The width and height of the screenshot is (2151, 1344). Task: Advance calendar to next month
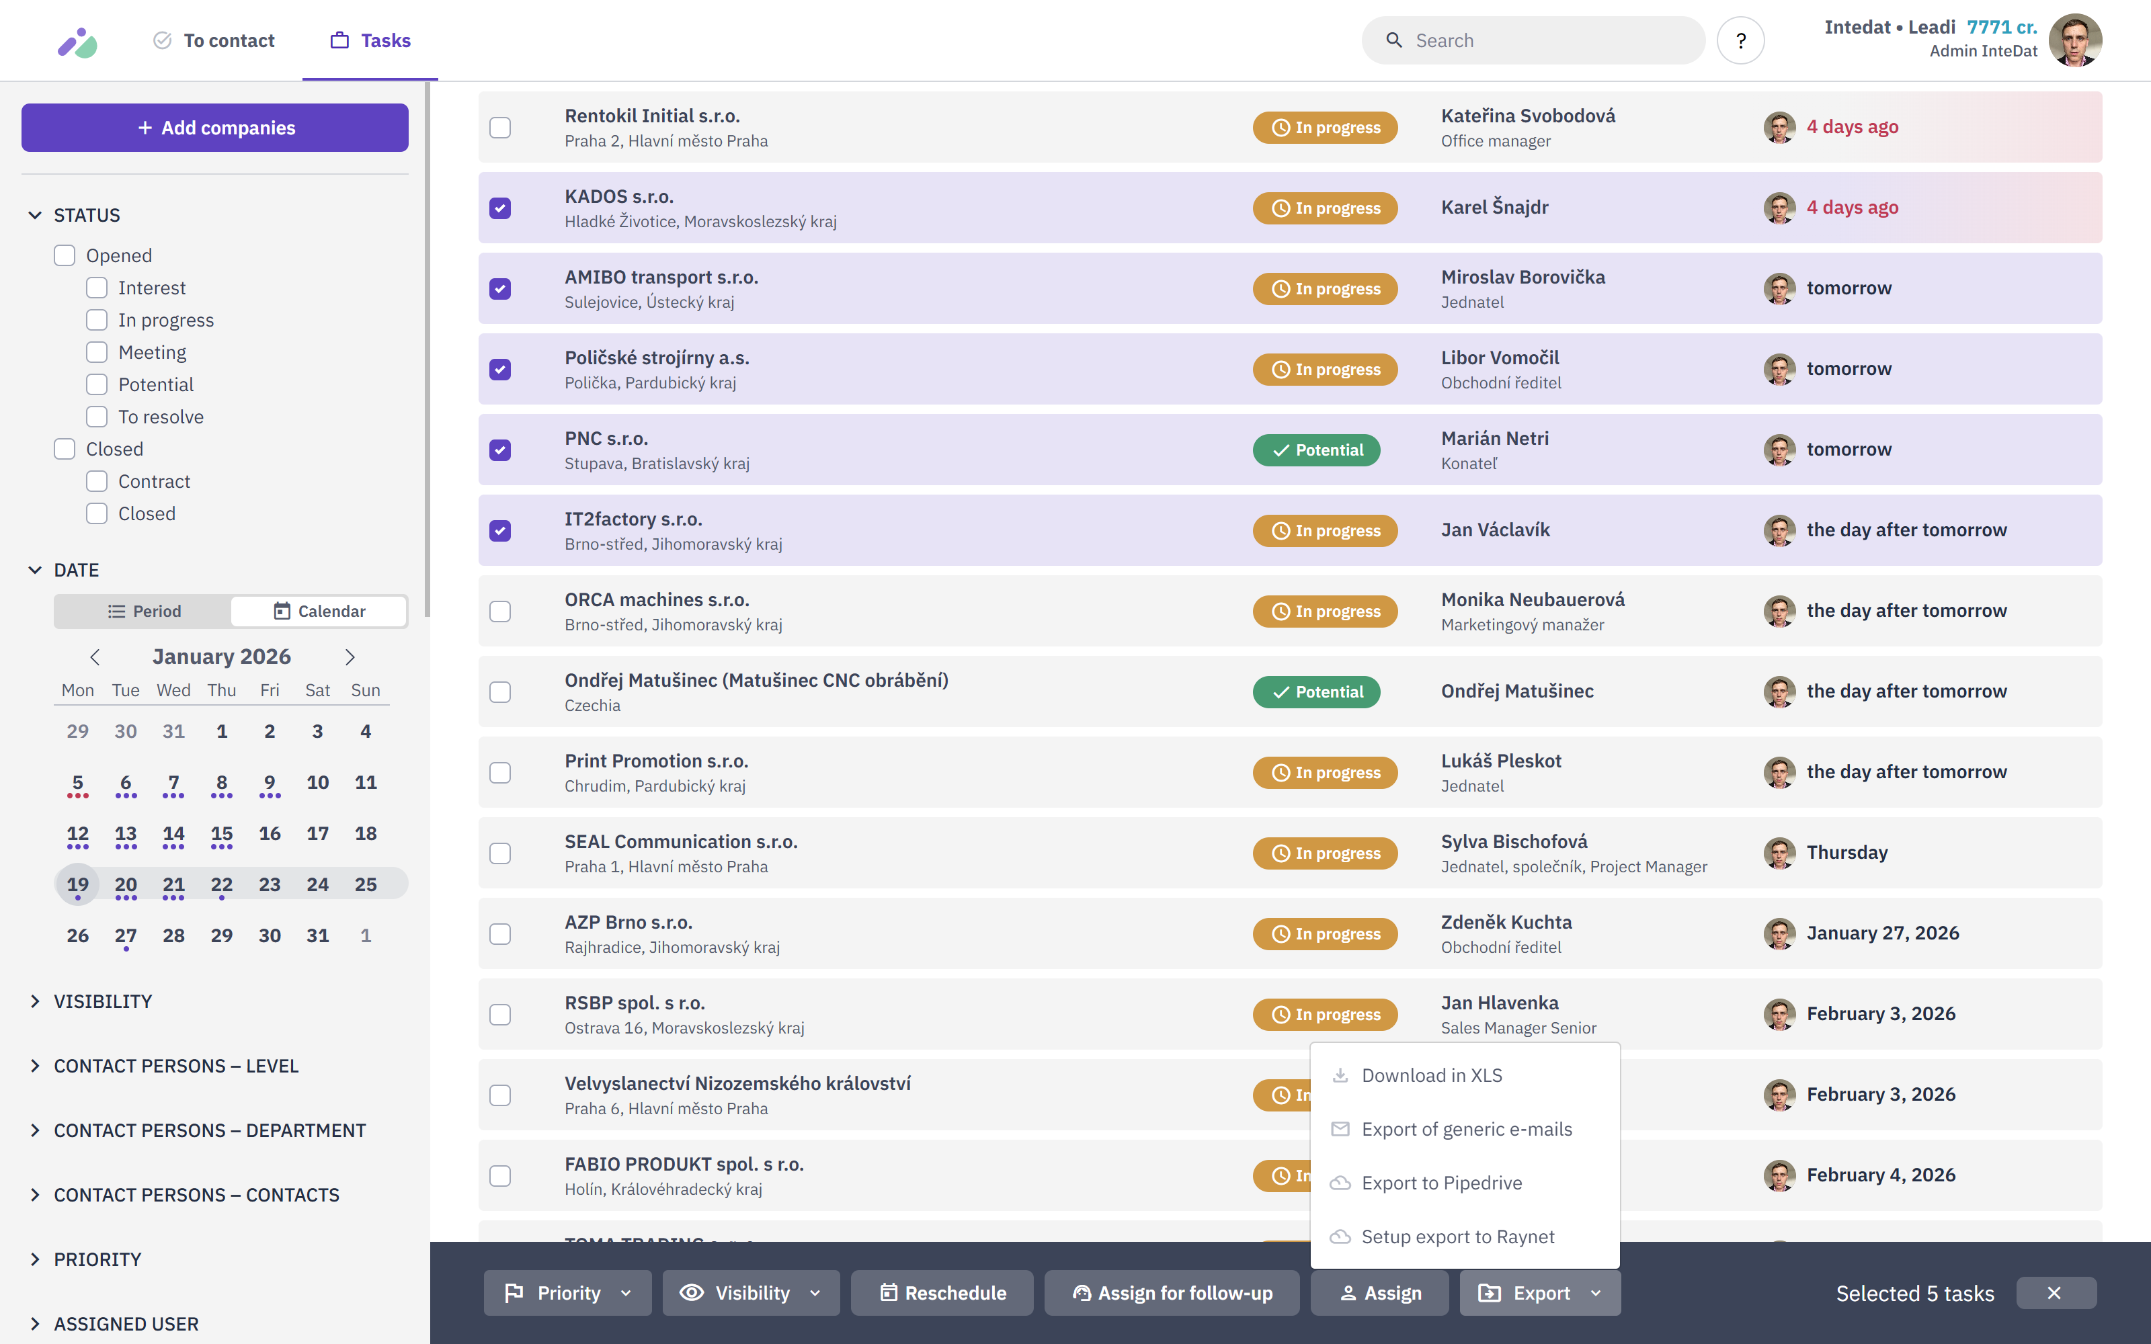pyautogui.click(x=350, y=657)
